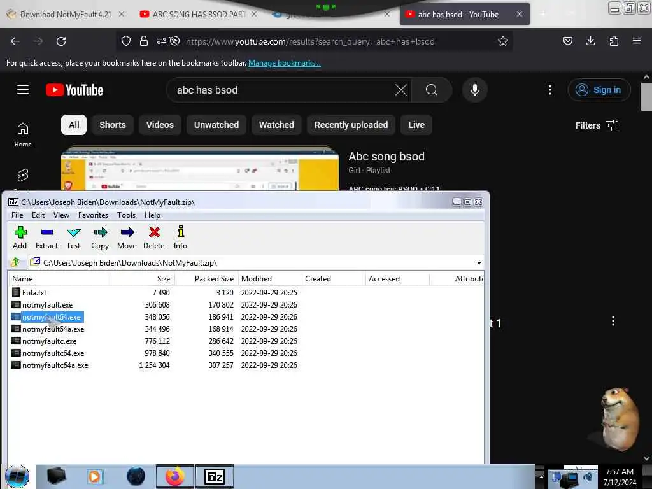Select the Eula.txt file row

[245, 293]
